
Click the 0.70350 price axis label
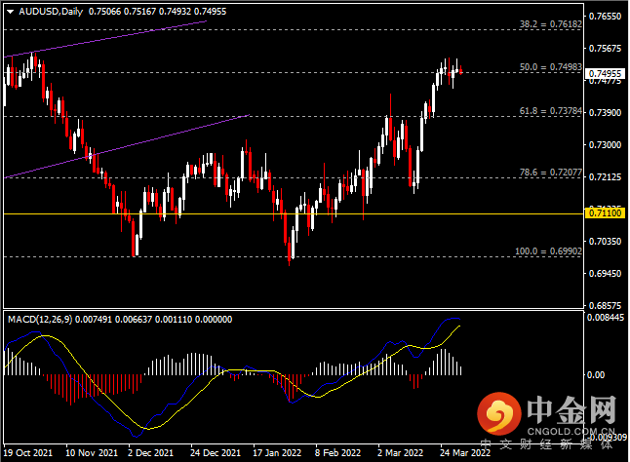(x=605, y=242)
